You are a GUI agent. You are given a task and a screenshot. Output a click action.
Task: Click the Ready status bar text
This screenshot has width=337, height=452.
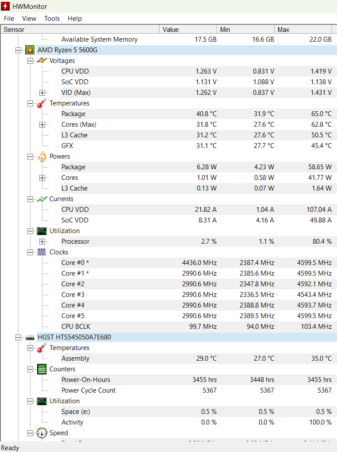click(10, 448)
